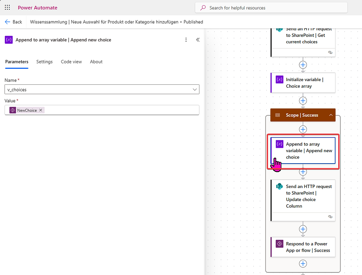This screenshot has width=362, height=275.
Task: Click the Back arrow button
Action: pyautogui.click(x=13, y=22)
